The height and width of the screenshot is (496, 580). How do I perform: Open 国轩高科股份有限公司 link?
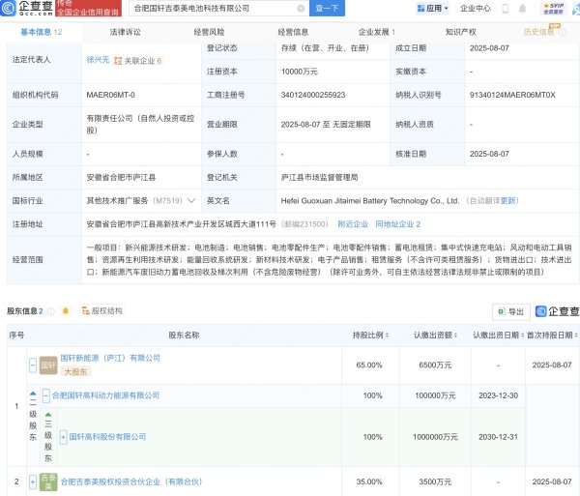(107, 437)
